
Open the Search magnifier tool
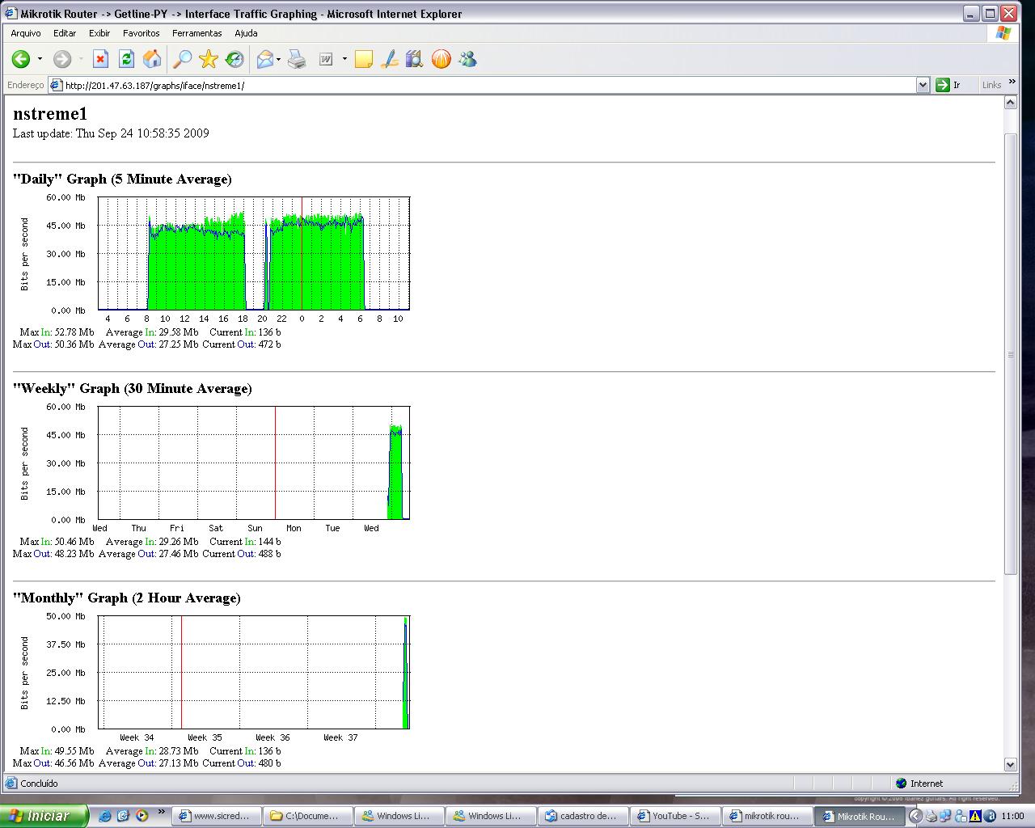tap(183, 59)
